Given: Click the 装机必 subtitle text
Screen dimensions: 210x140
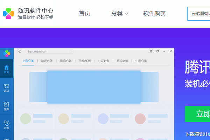Looking at the screenshot, I should (x=197, y=84).
